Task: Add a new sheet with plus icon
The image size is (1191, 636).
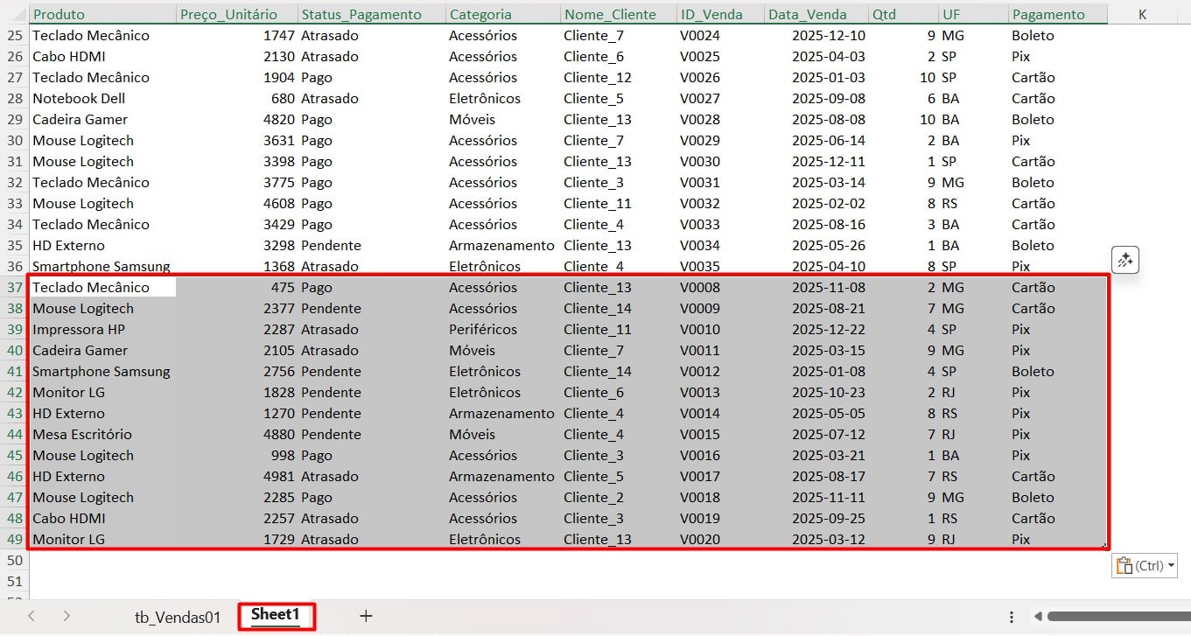Action: [x=366, y=616]
